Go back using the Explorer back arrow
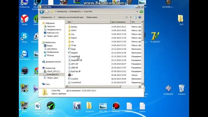 (x=42, y=12)
